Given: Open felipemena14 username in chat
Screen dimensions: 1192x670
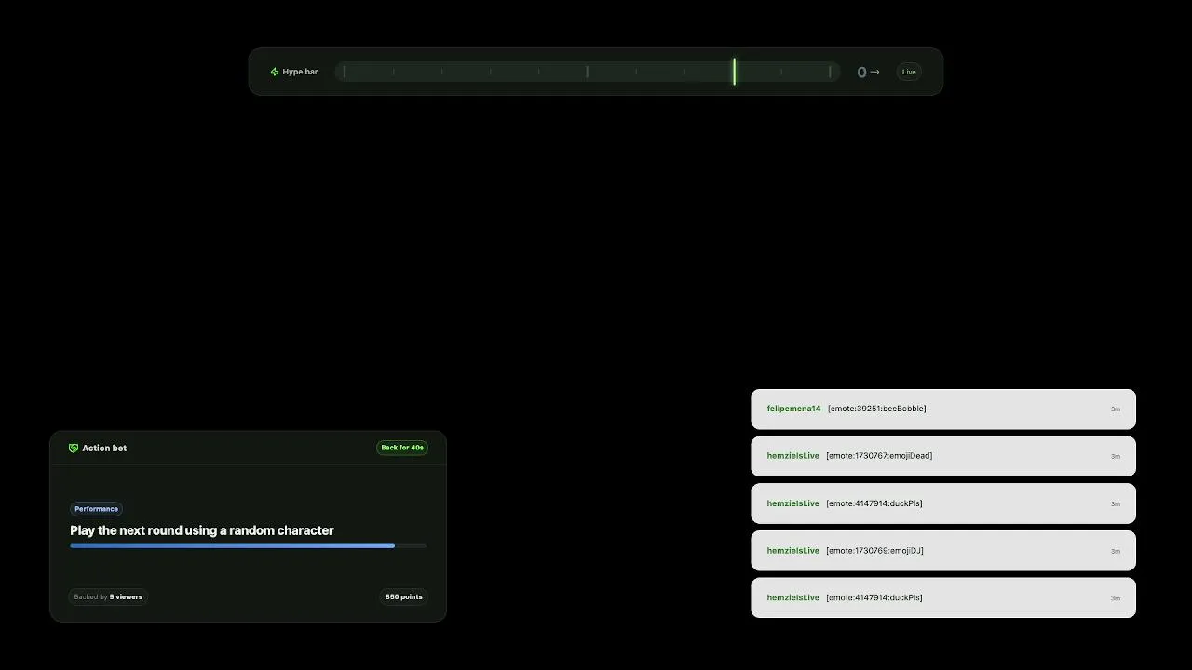Looking at the screenshot, I should pos(793,409).
